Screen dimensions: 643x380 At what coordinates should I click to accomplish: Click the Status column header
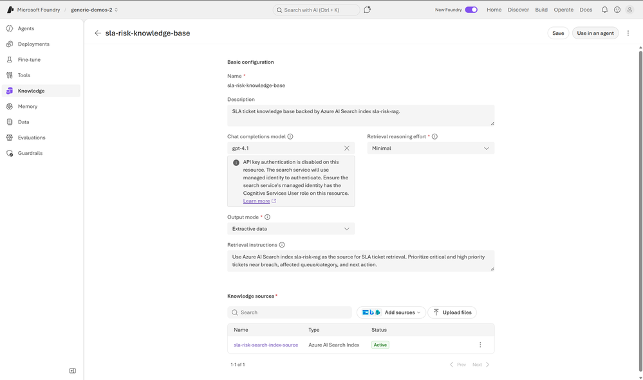(x=379, y=330)
